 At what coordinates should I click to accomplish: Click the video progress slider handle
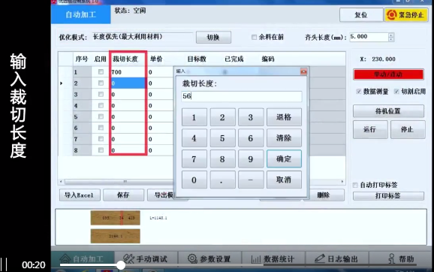(x=121, y=265)
